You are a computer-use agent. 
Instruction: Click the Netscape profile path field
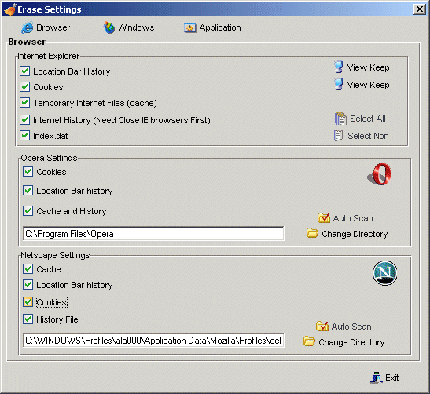153,341
